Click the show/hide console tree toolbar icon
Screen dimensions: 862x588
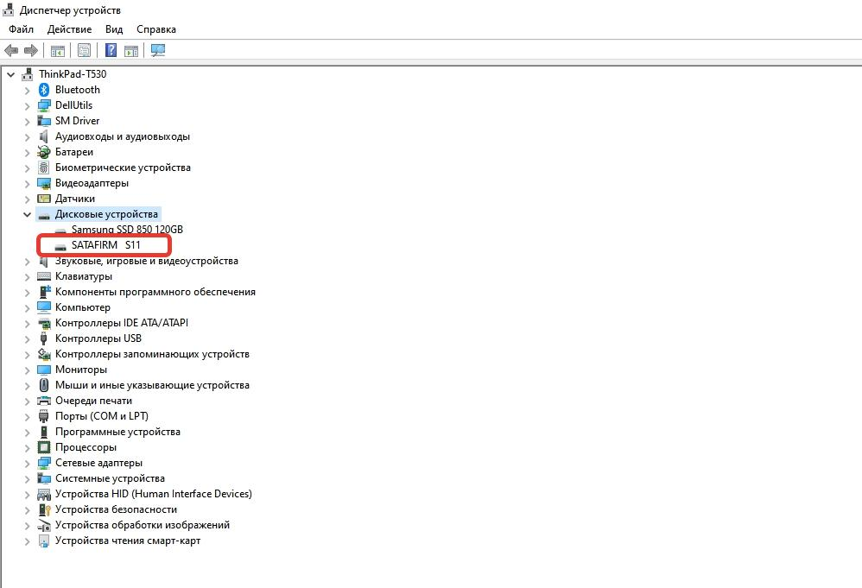click(x=57, y=51)
